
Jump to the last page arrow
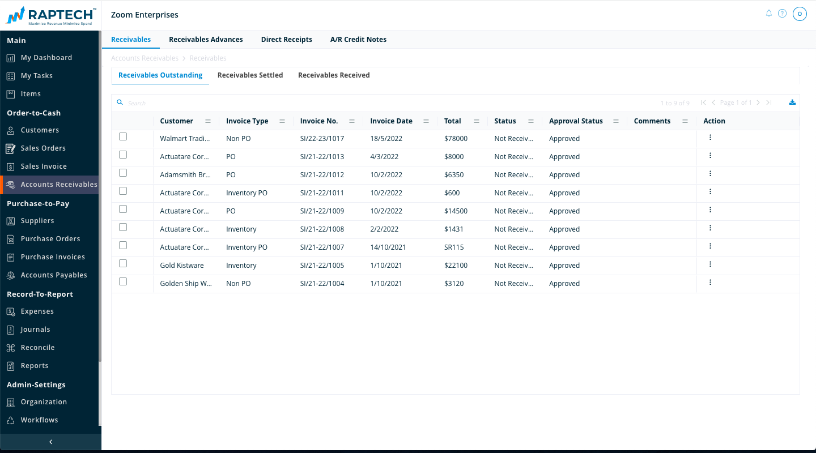[x=769, y=102]
